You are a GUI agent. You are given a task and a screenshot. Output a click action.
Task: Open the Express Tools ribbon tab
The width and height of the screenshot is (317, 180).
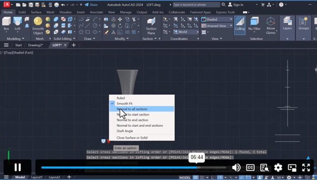pos(225,12)
